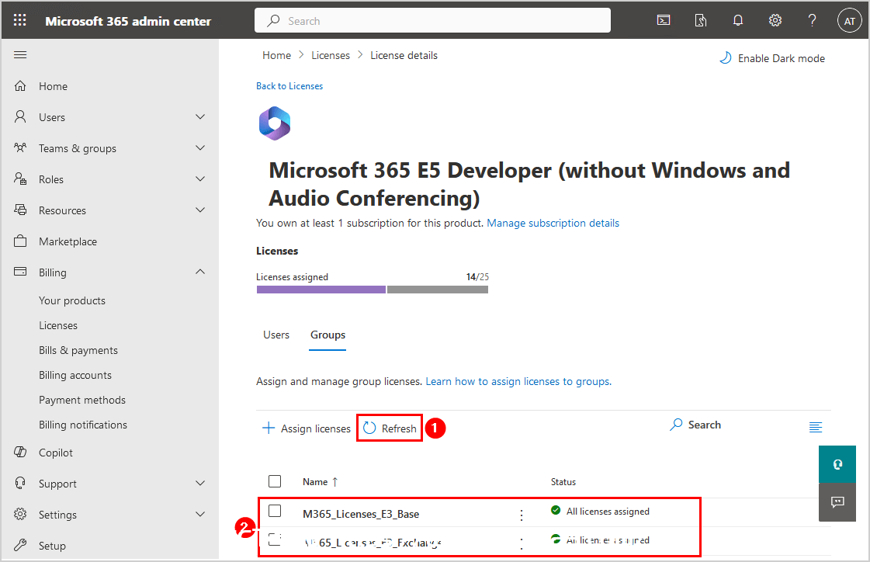Click the Copilot icon in sidebar
The image size is (870, 562).
tap(20, 452)
